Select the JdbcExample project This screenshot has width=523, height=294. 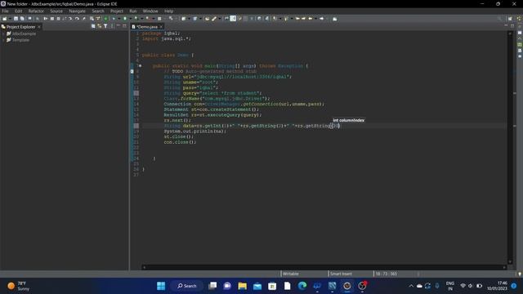coord(21,33)
